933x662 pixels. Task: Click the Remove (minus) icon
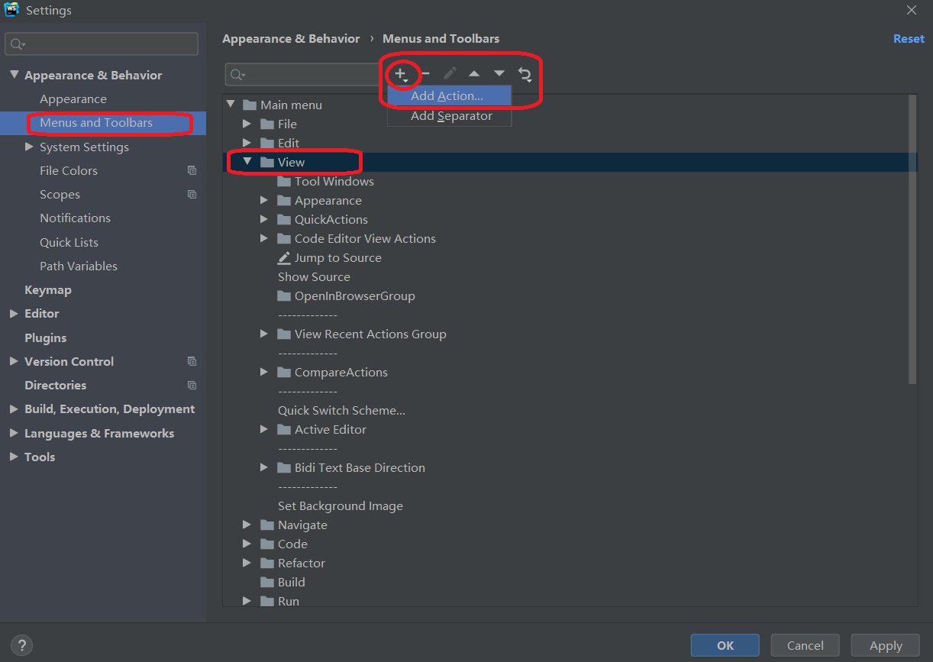pyautogui.click(x=425, y=73)
